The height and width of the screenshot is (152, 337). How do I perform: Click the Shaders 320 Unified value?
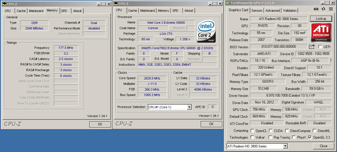coord(266,67)
